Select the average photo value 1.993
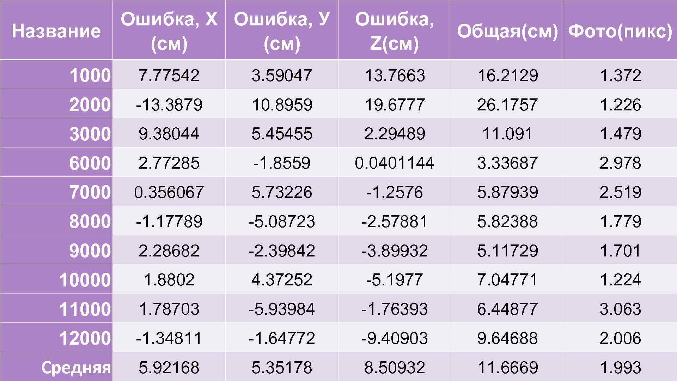Viewport: 677px width, 381px height. 620,367
